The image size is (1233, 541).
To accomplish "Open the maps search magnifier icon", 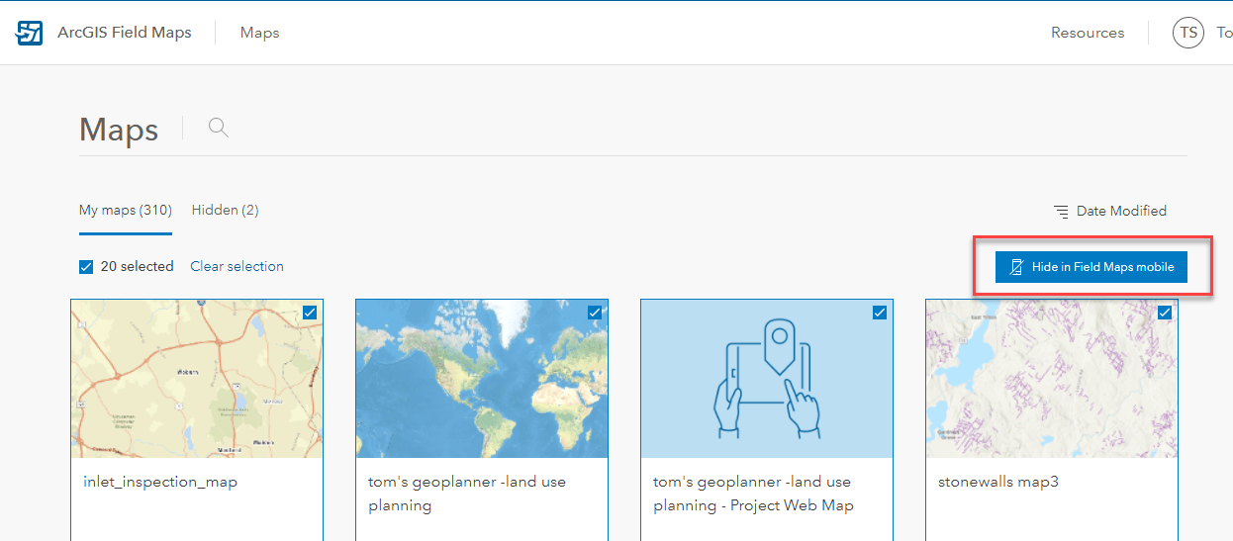I will [219, 128].
